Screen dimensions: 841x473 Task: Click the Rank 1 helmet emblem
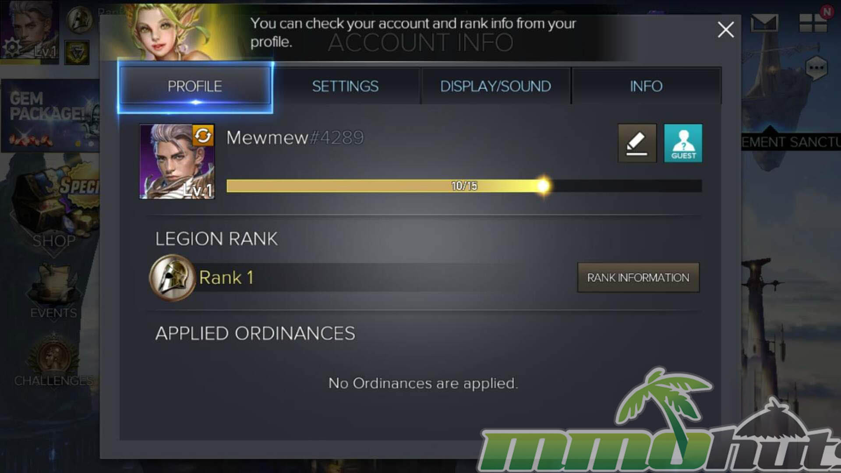coord(172,278)
